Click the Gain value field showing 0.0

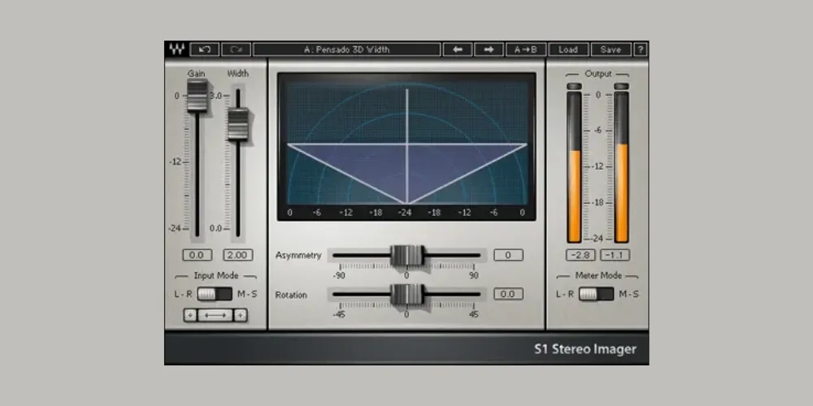click(x=197, y=255)
